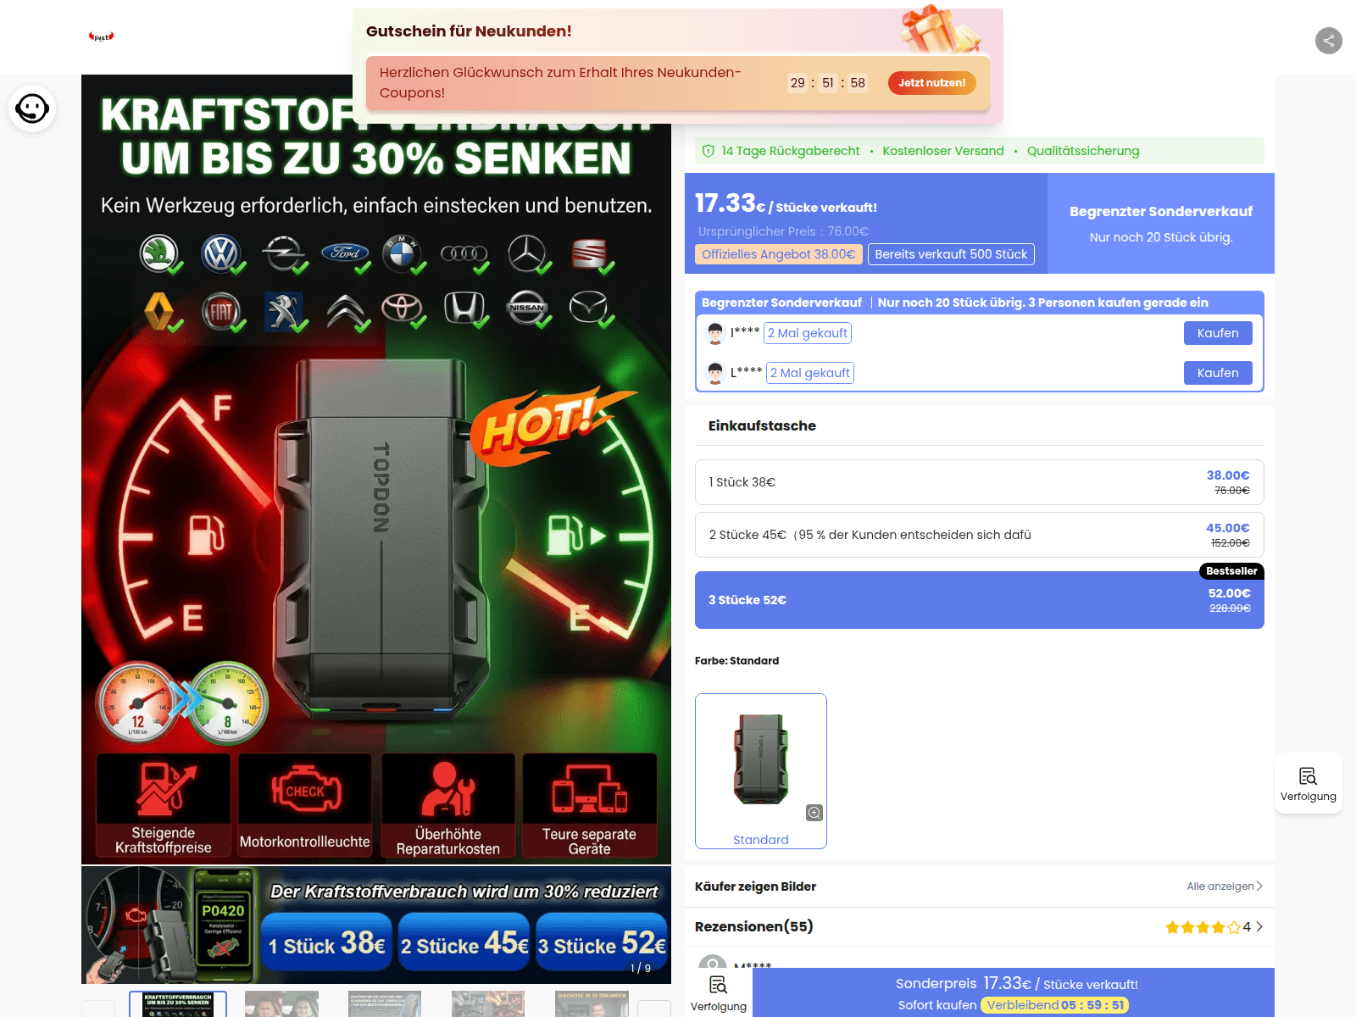Click the reviewer avatar icon under Rezensionen
The height and width of the screenshot is (1017, 1356).
(x=712, y=963)
